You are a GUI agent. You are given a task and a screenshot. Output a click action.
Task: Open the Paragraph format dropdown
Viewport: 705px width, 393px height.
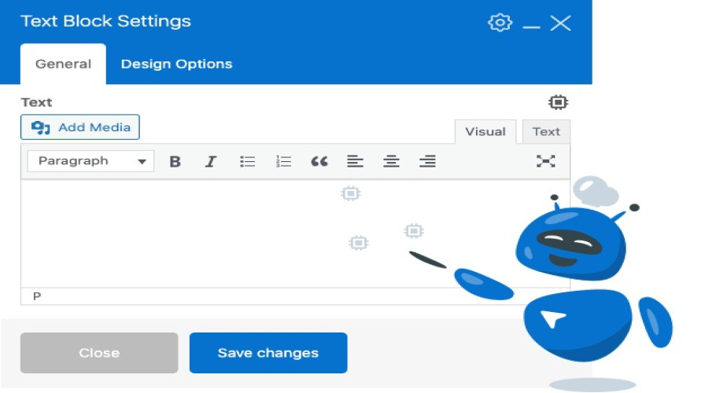coord(91,161)
